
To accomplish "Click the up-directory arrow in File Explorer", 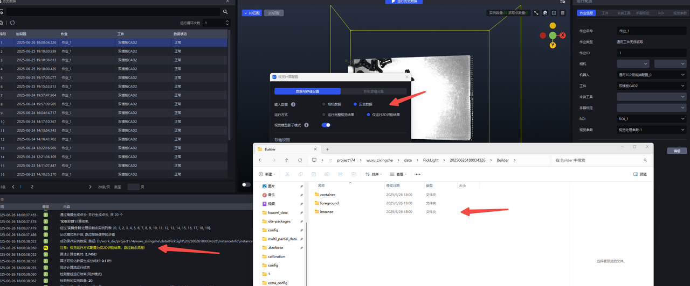I will click(x=286, y=160).
